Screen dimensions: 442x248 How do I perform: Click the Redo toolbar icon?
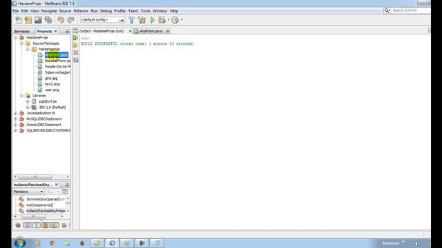pyautogui.click(x=70, y=20)
